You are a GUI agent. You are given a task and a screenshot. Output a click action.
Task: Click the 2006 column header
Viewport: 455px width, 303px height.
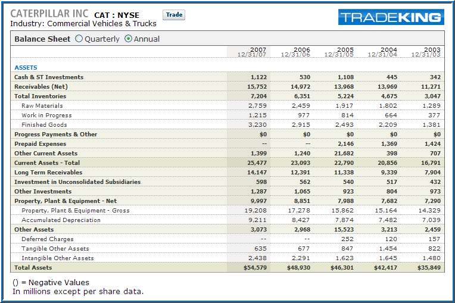(295, 52)
